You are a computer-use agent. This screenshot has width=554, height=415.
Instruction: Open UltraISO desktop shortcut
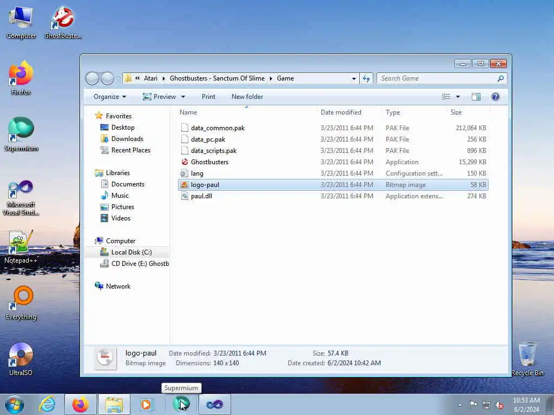click(21, 359)
